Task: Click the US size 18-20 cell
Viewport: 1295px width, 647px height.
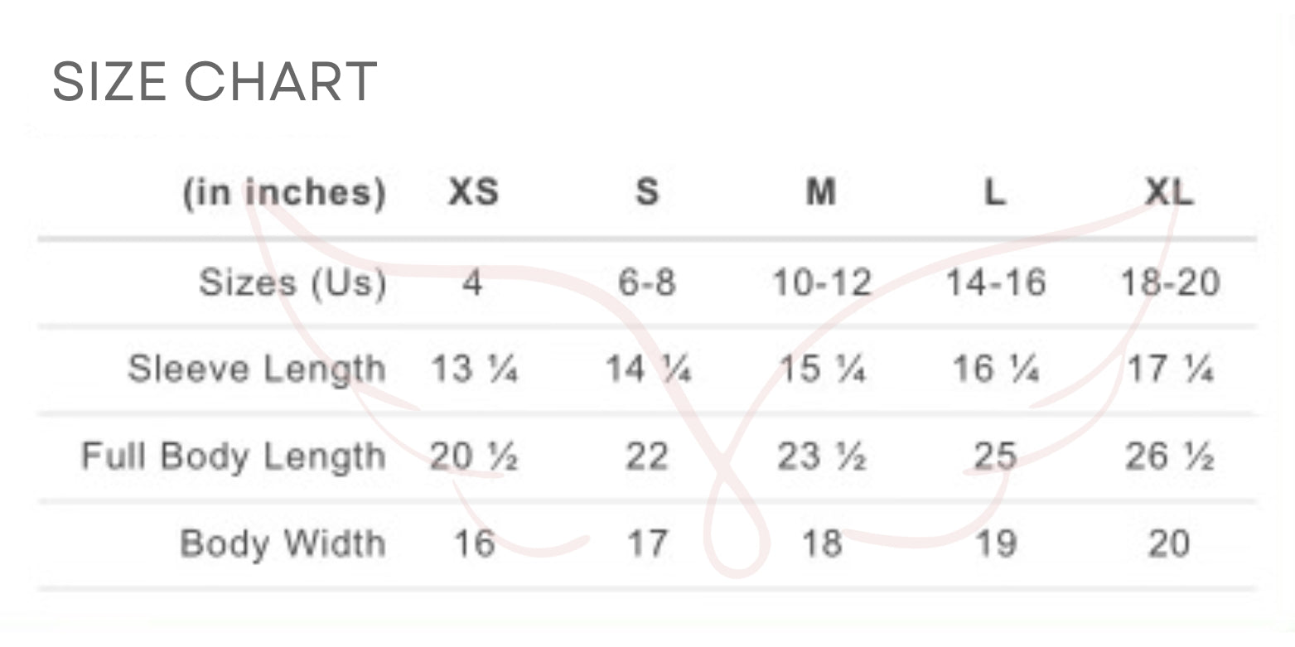Action: tap(1170, 283)
